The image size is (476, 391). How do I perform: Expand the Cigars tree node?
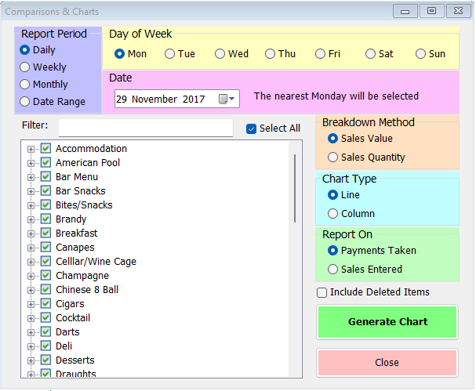pyautogui.click(x=31, y=304)
